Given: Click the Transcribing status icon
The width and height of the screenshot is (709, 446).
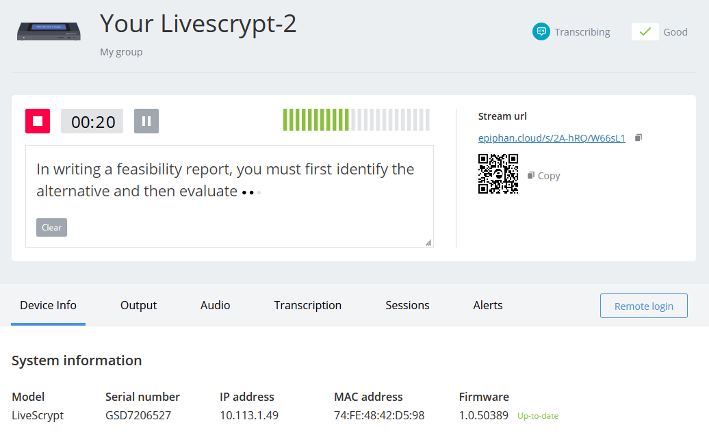Looking at the screenshot, I should point(541,31).
